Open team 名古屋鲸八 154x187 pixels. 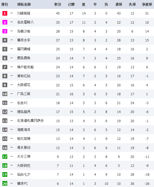pyautogui.click(x=25, y=22)
